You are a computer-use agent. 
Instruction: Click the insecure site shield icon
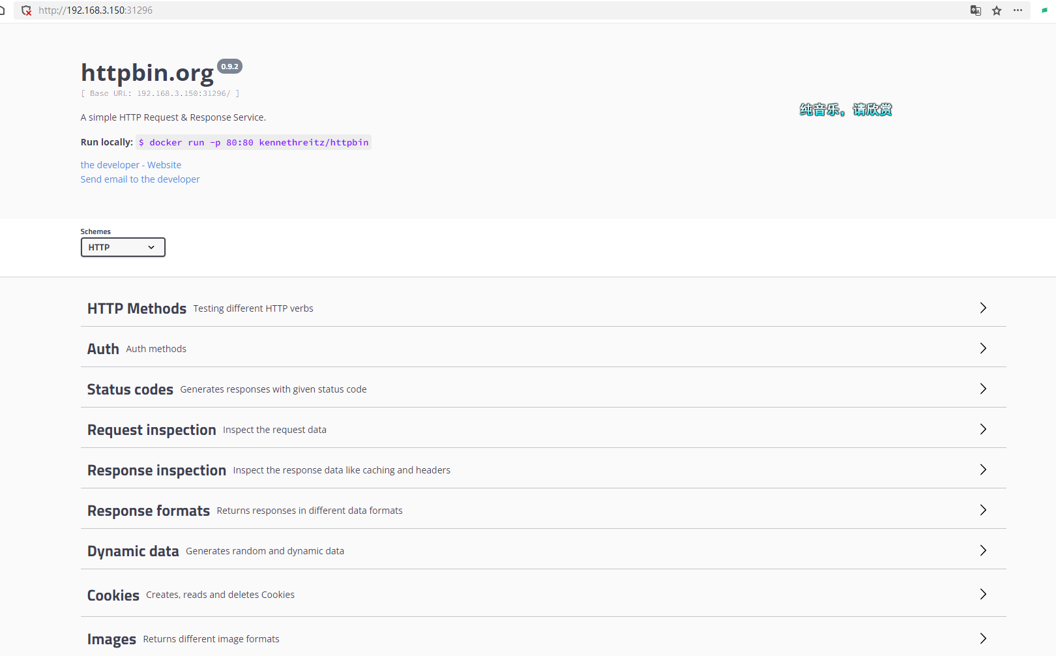(x=26, y=10)
